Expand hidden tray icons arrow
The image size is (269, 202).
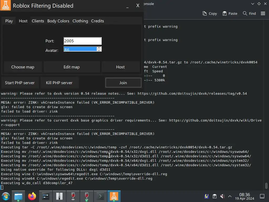click(230, 196)
